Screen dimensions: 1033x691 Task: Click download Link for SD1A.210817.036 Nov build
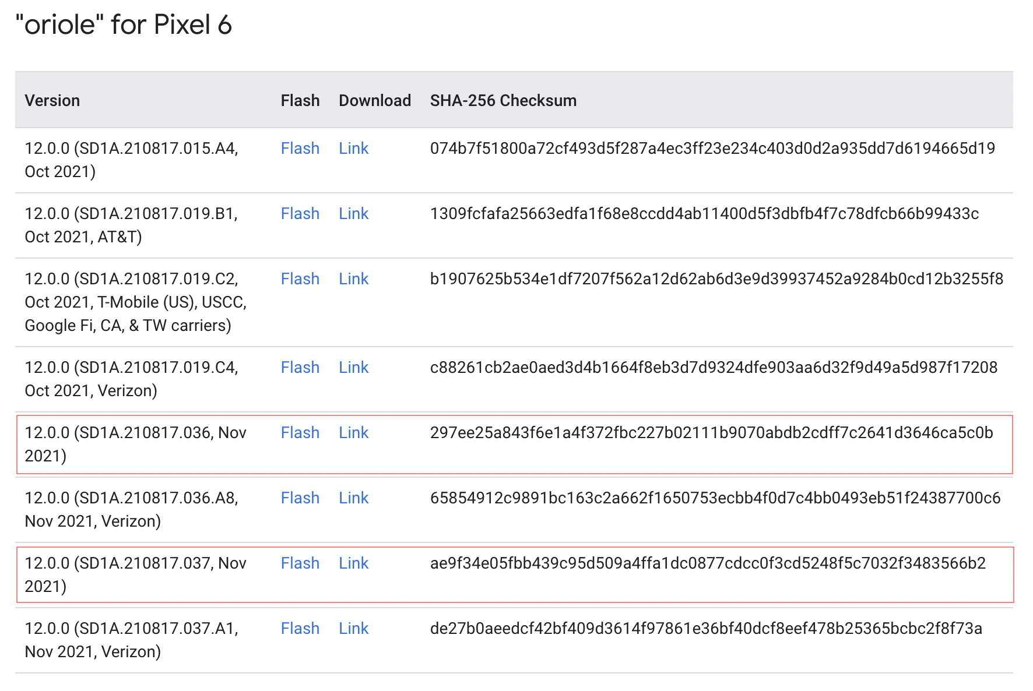(353, 433)
